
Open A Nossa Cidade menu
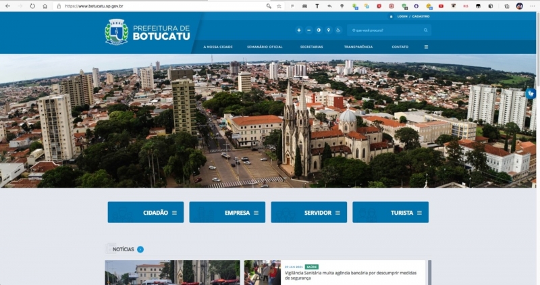pyautogui.click(x=218, y=47)
